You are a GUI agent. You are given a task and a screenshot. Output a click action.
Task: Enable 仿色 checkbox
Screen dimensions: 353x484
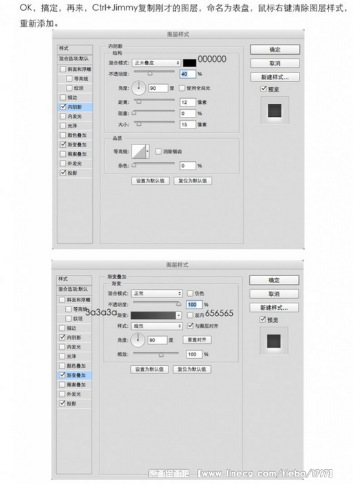(190, 293)
